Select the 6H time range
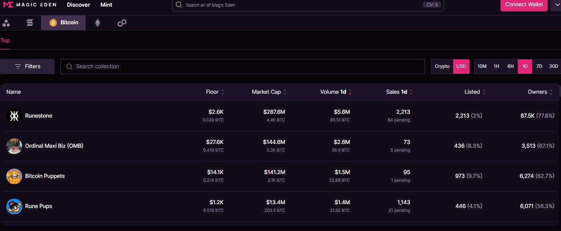 tap(511, 66)
